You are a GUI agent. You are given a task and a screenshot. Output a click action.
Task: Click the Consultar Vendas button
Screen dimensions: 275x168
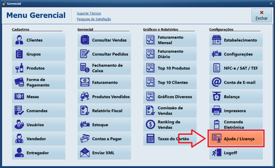pyautogui.click(x=104, y=40)
